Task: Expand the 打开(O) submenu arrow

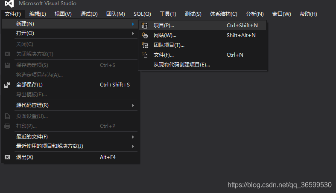Action: [x=133, y=33]
